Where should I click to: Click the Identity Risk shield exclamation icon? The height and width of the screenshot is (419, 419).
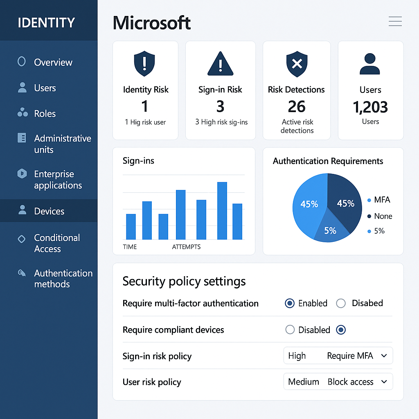144,63
